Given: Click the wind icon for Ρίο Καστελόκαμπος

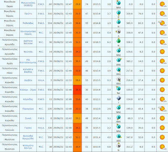Looking at the screenshot, I should point(119,60).
